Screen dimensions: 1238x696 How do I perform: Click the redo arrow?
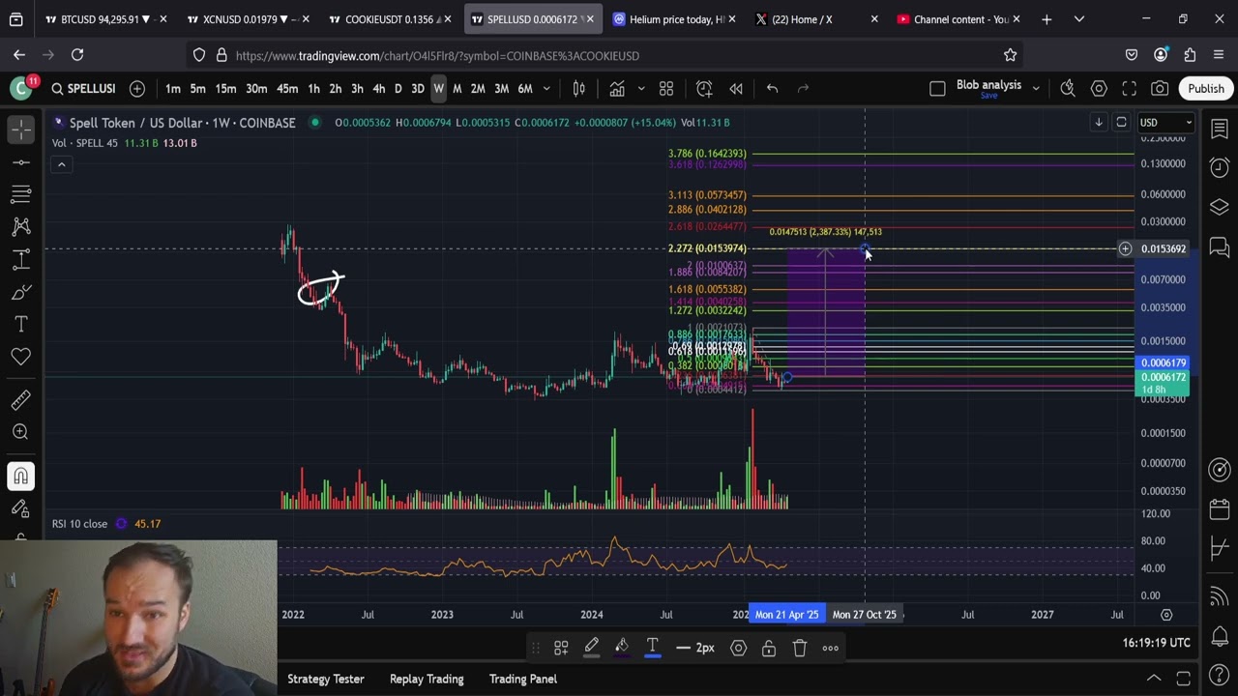click(803, 89)
